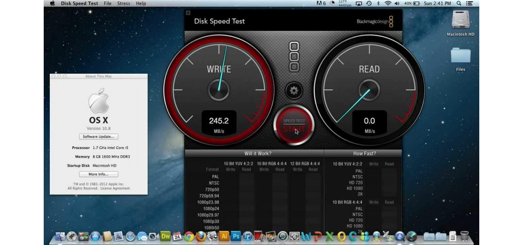Image resolution: width=523 pixels, height=245 pixels.
Task: Click the 1.7 GHz Intel Core i5 text
Action: coord(110,148)
